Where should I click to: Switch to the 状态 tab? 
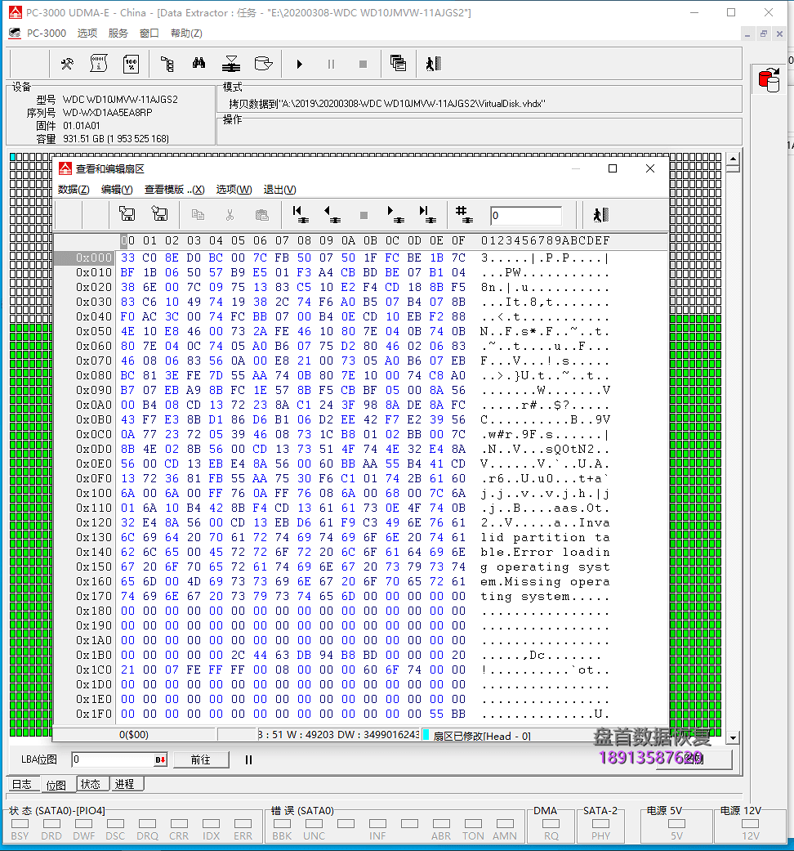pos(91,784)
